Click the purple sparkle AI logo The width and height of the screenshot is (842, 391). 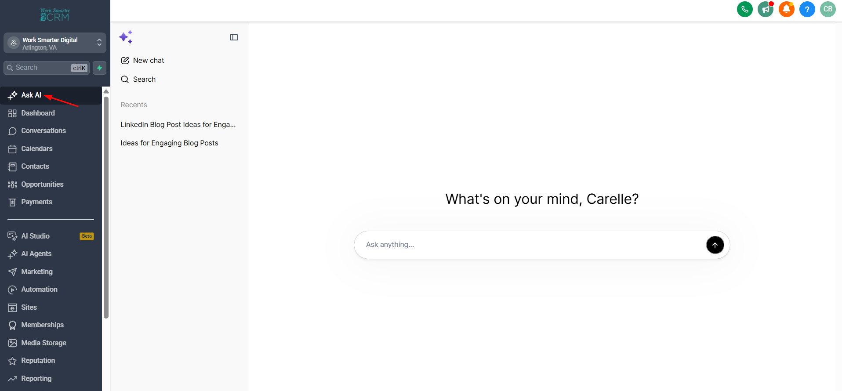(x=126, y=37)
